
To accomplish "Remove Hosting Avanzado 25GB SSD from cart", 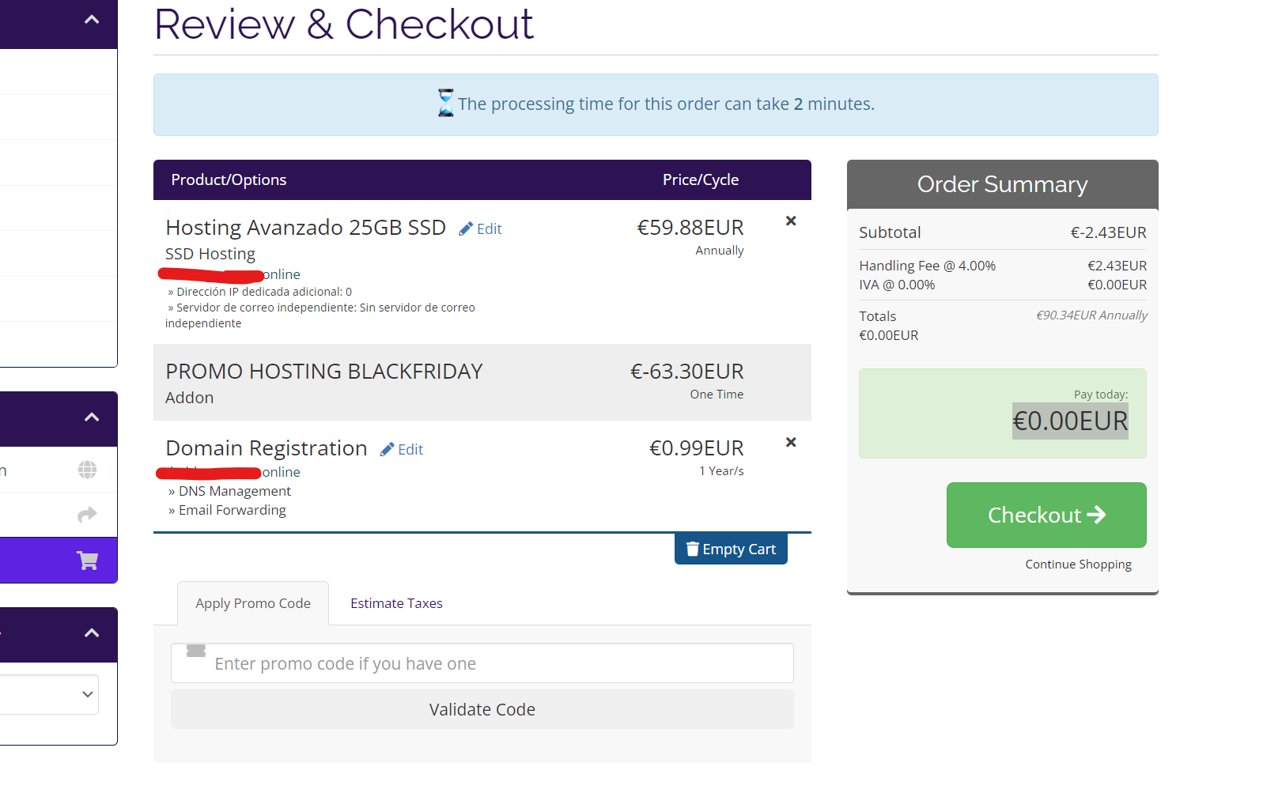I will pos(790,221).
